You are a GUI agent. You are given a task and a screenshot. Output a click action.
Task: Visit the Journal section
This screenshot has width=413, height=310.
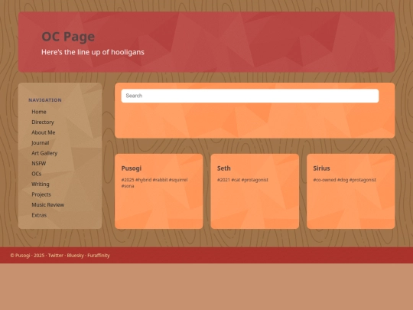click(x=40, y=142)
